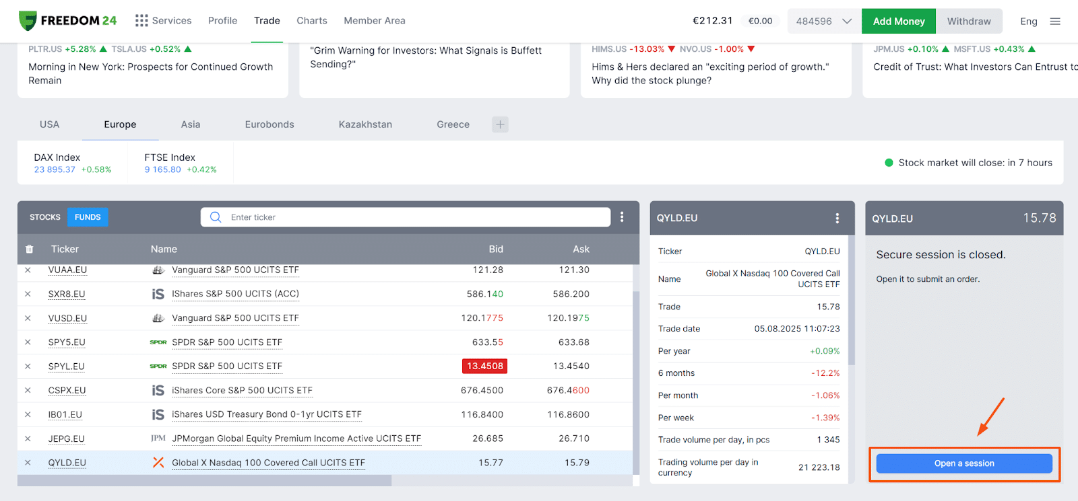This screenshot has width=1078, height=501.
Task: Open the Eng language selector
Action: pos(1029,22)
